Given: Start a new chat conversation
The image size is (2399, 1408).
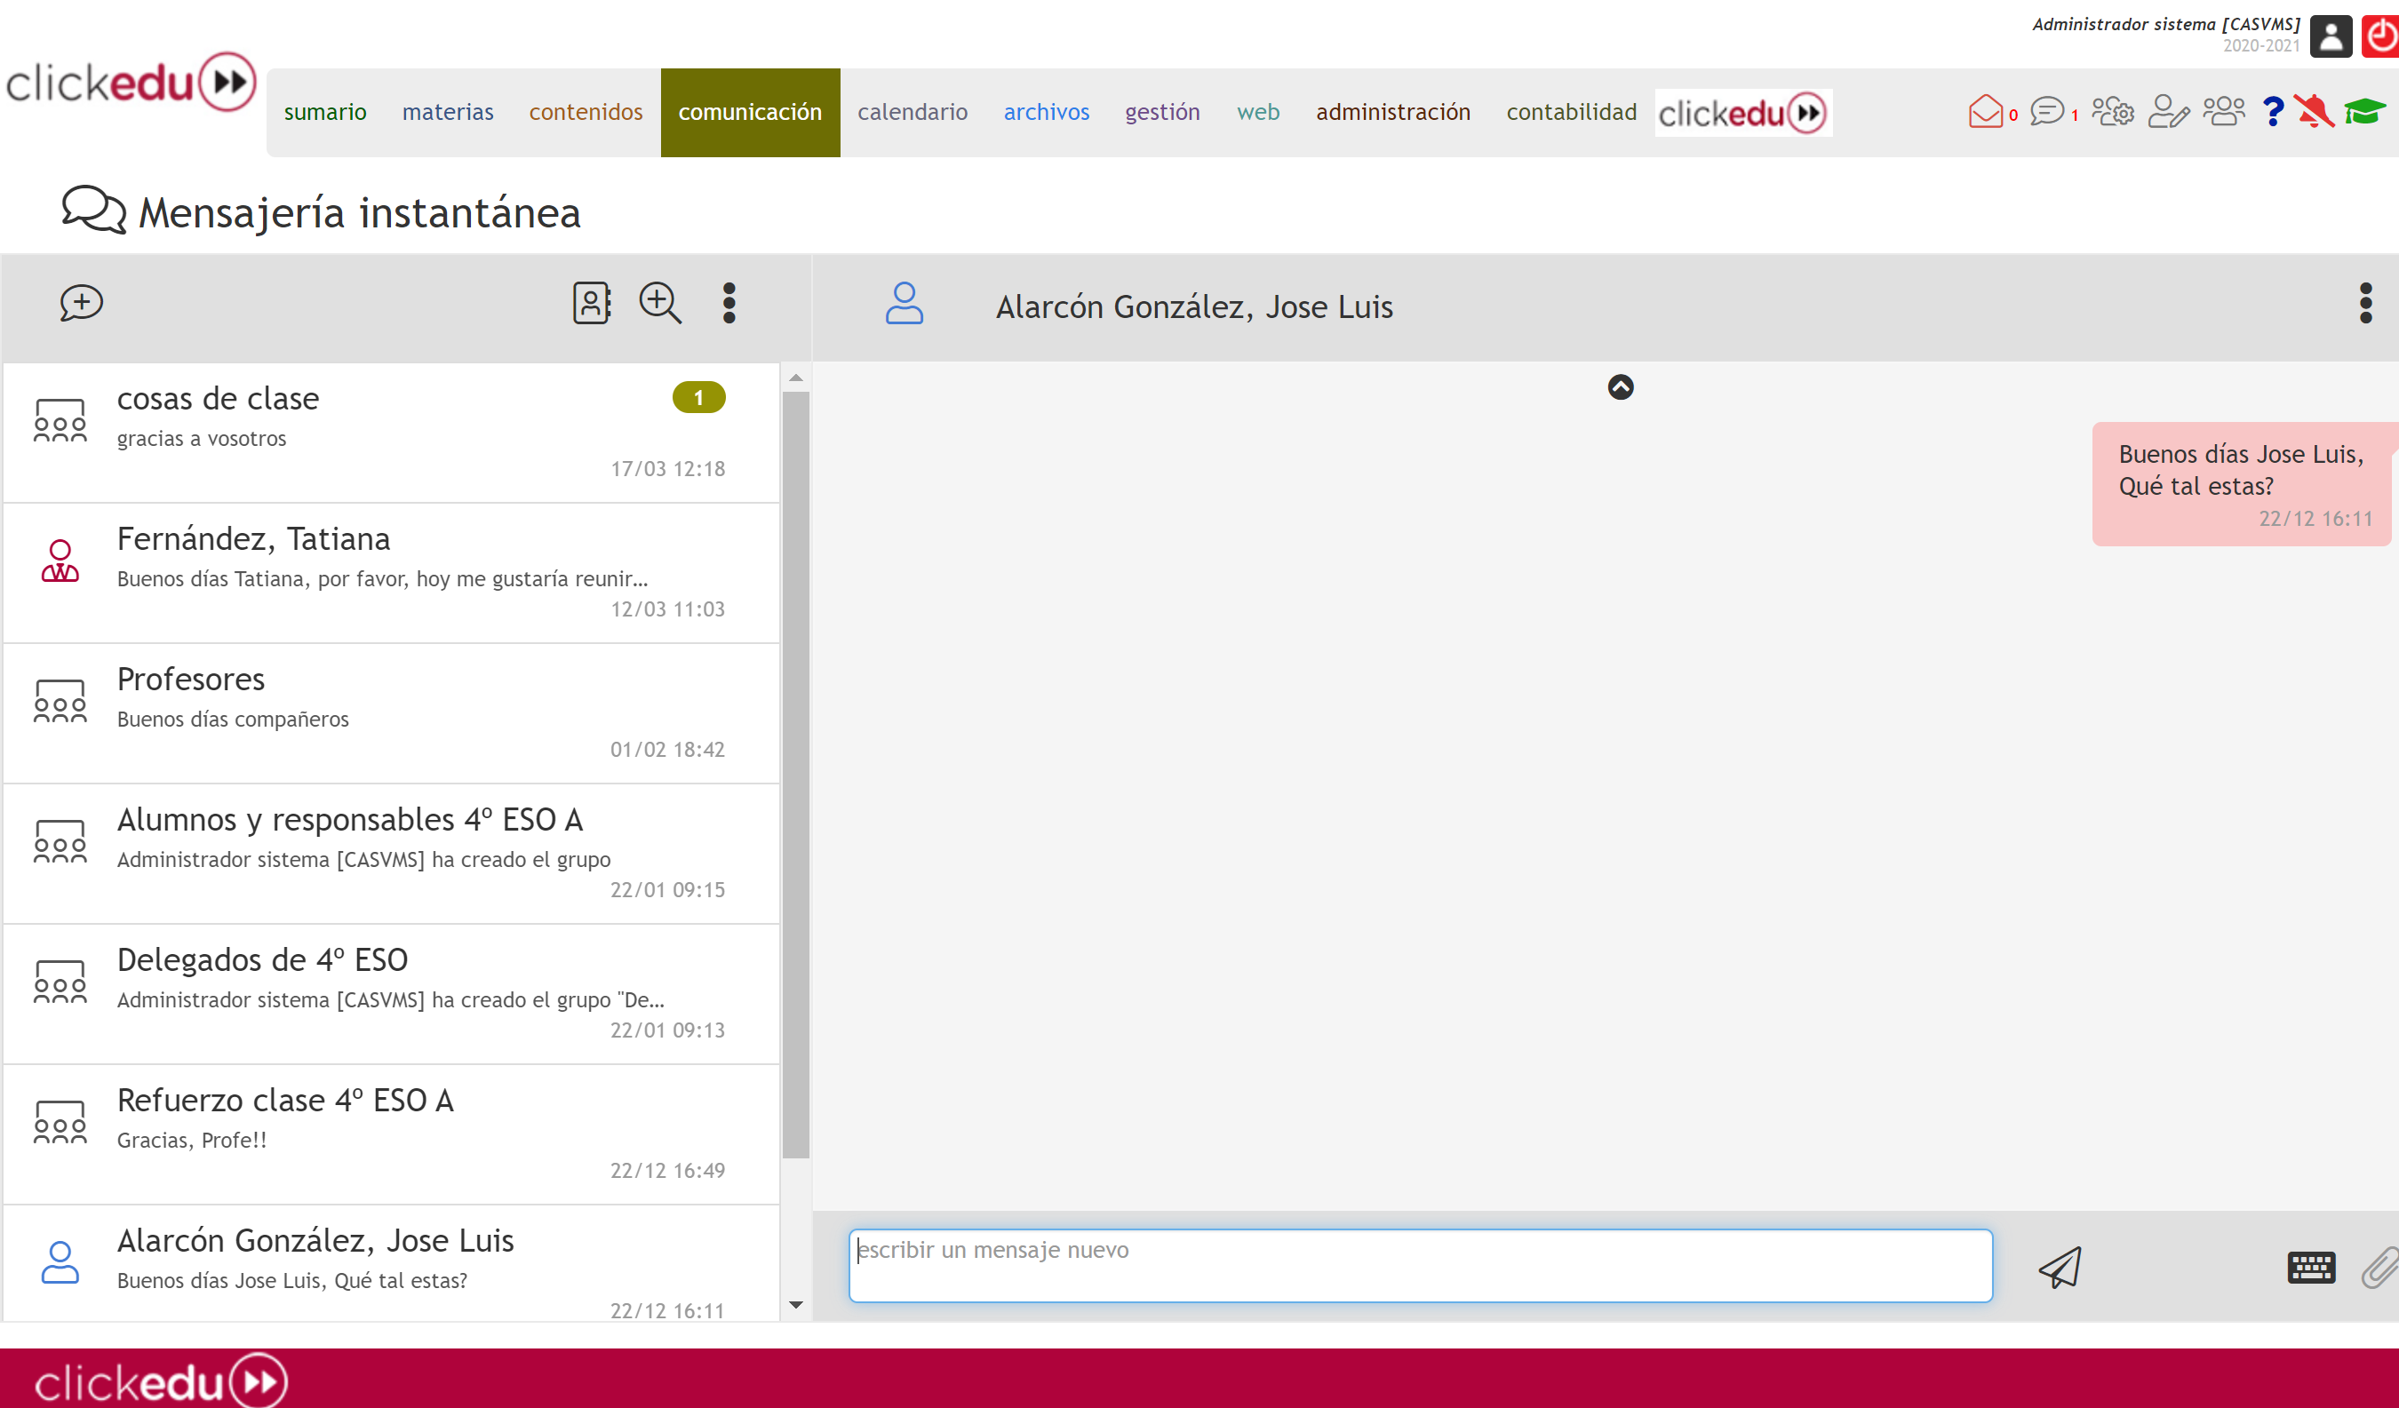Looking at the screenshot, I should pos(81,303).
